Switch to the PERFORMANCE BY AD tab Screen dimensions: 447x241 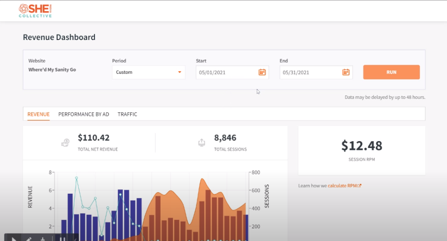pos(84,114)
